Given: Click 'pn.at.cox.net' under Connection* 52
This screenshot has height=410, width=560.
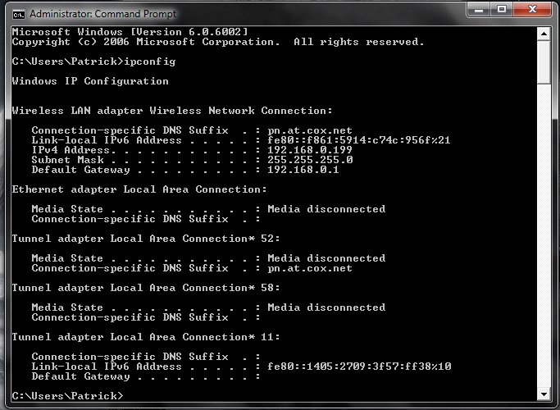Looking at the screenshot, I should coord(310,268).
